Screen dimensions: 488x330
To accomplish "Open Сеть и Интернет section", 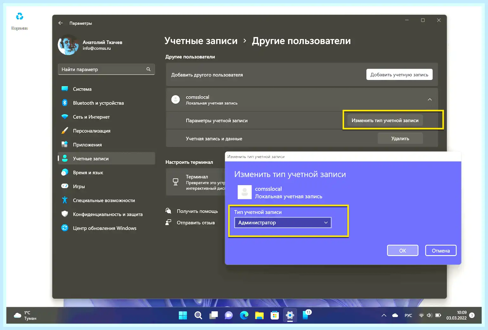I will [x=106, y=117].
